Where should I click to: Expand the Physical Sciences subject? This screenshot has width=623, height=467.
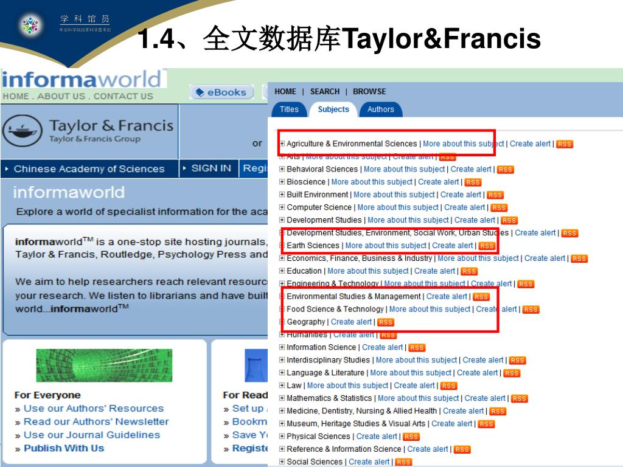(x=282, y=435)
